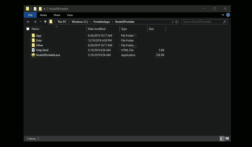
Task: Click the 5 KB size cell
Action: click(x=162, y=50)
